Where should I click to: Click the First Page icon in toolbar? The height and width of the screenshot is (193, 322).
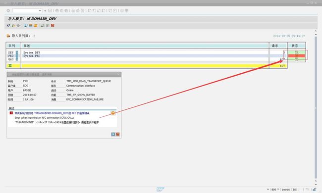click(x=89, y=10)
